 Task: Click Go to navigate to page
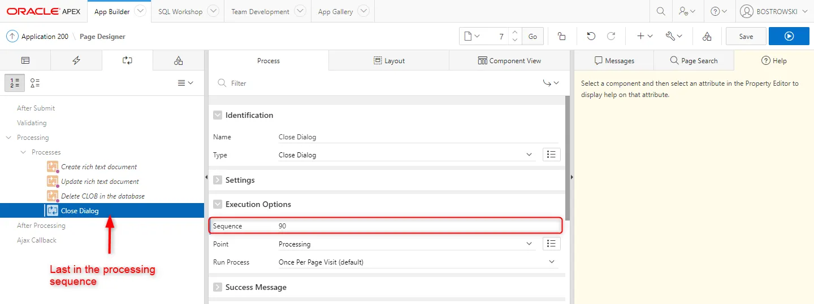tap(532, 36)
